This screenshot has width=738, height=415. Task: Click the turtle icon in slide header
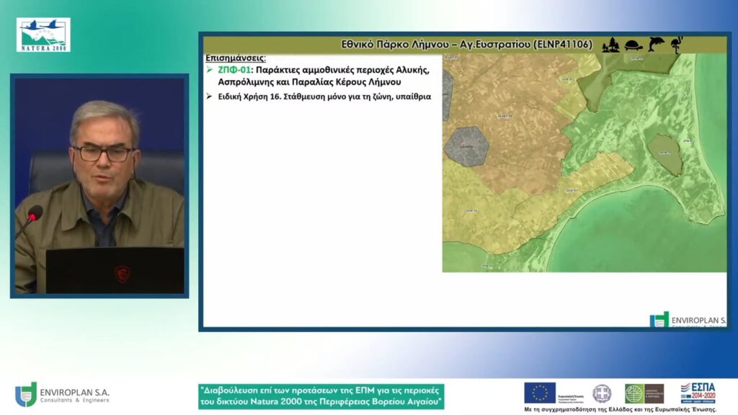633,45
